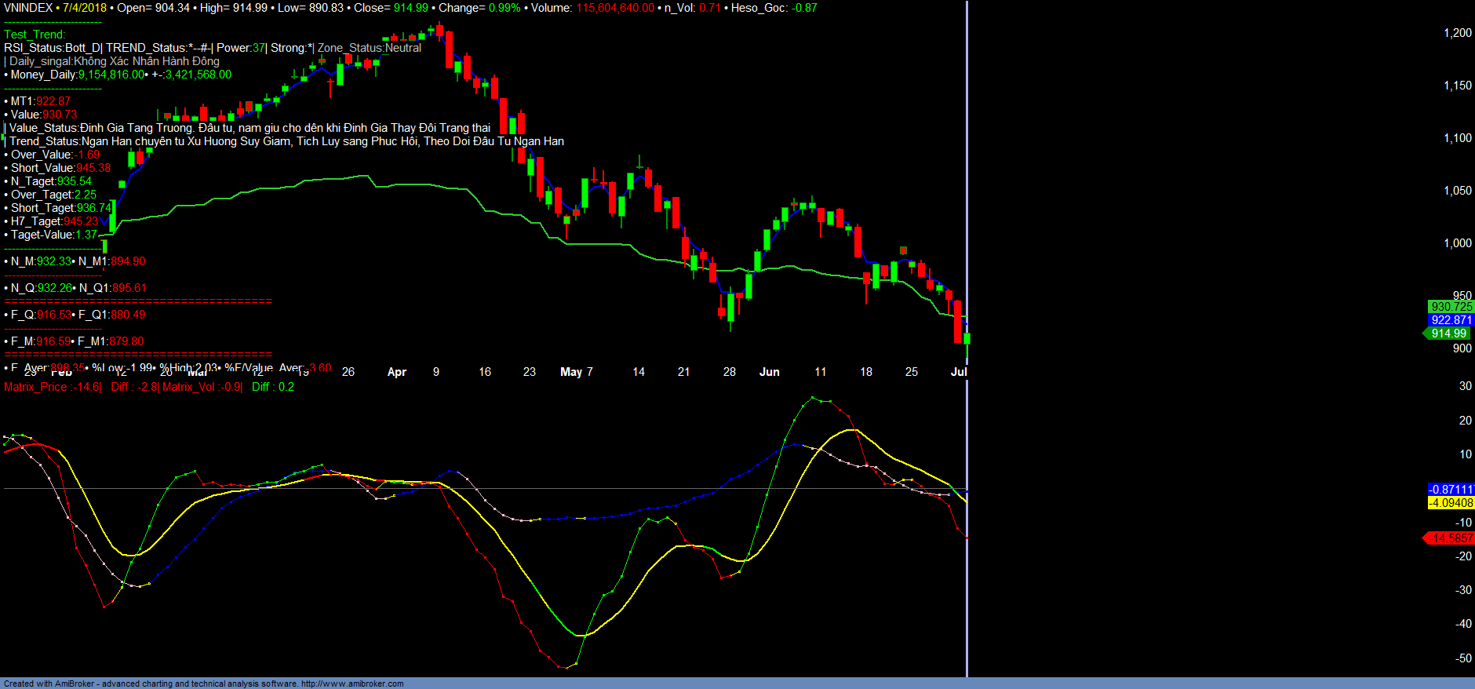Screen dimensions: 1475x689
Task: Click the 1,200 price axis level
Action: click(x=1457, y=33)
